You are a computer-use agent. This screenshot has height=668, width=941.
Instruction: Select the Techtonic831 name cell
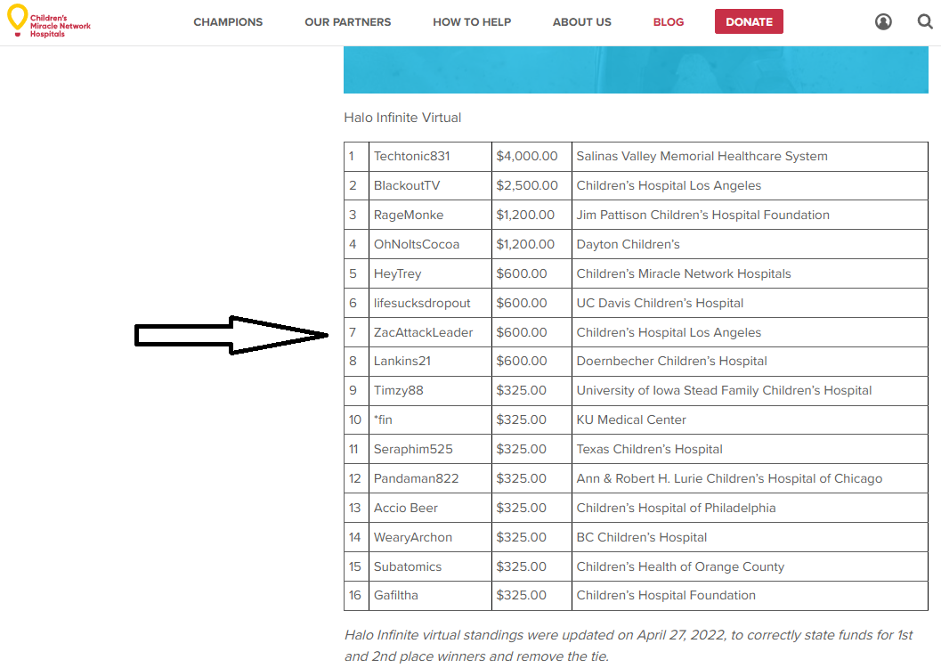click(x=430, y=157)
